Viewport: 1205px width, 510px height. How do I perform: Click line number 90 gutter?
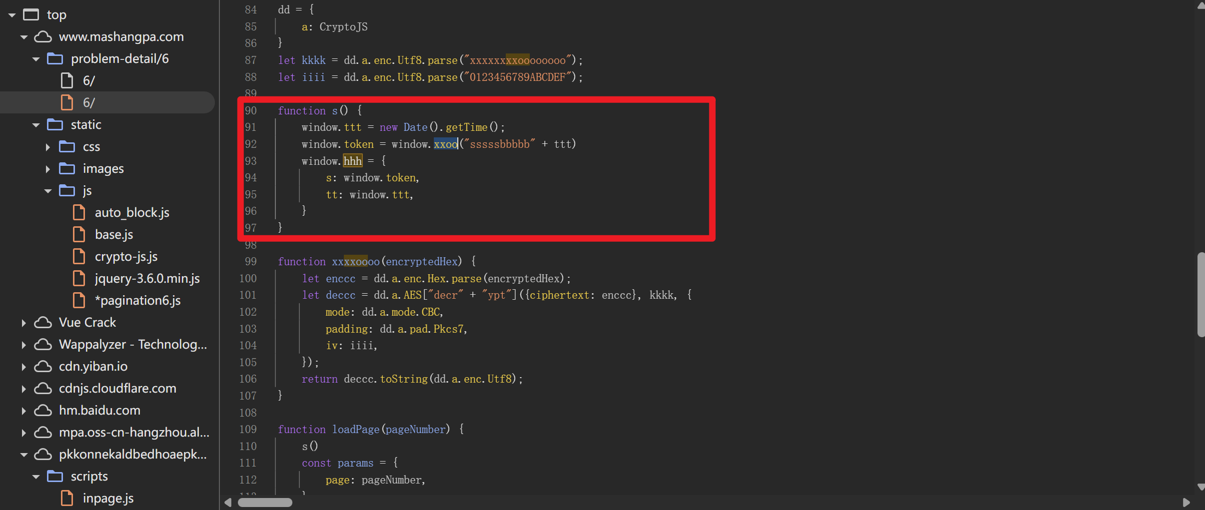251,111
